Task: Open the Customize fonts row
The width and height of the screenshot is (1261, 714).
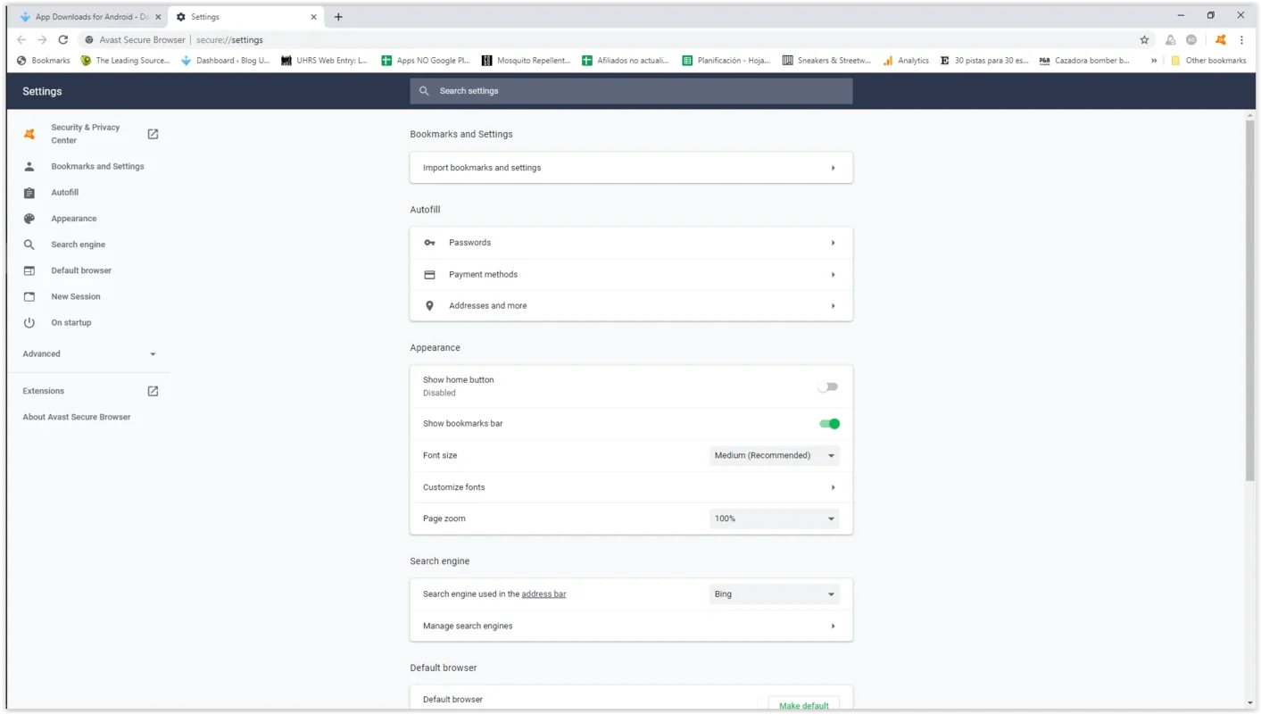Action: click(631, 487)
